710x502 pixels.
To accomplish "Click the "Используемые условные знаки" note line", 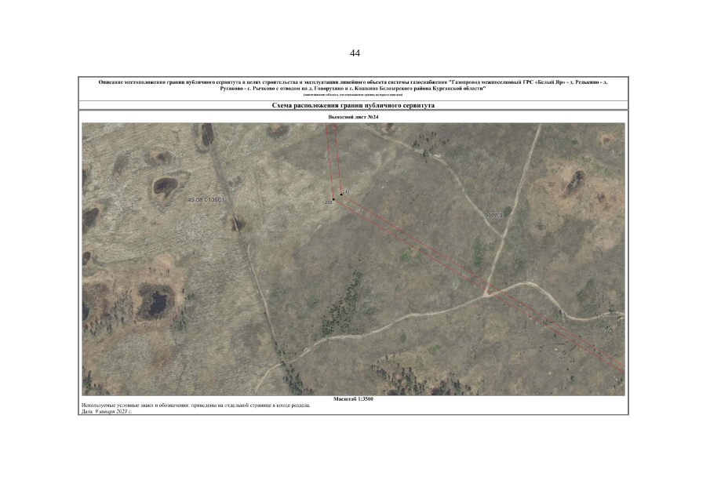I will [x=196, y=406].
